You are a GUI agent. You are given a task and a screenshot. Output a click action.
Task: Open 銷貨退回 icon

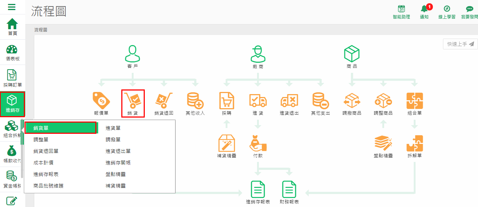click(x=164, y=101)
